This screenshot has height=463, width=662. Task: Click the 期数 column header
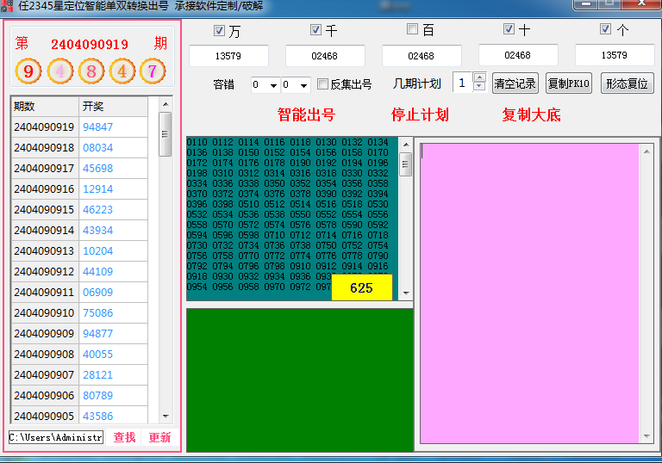point(45,107)
